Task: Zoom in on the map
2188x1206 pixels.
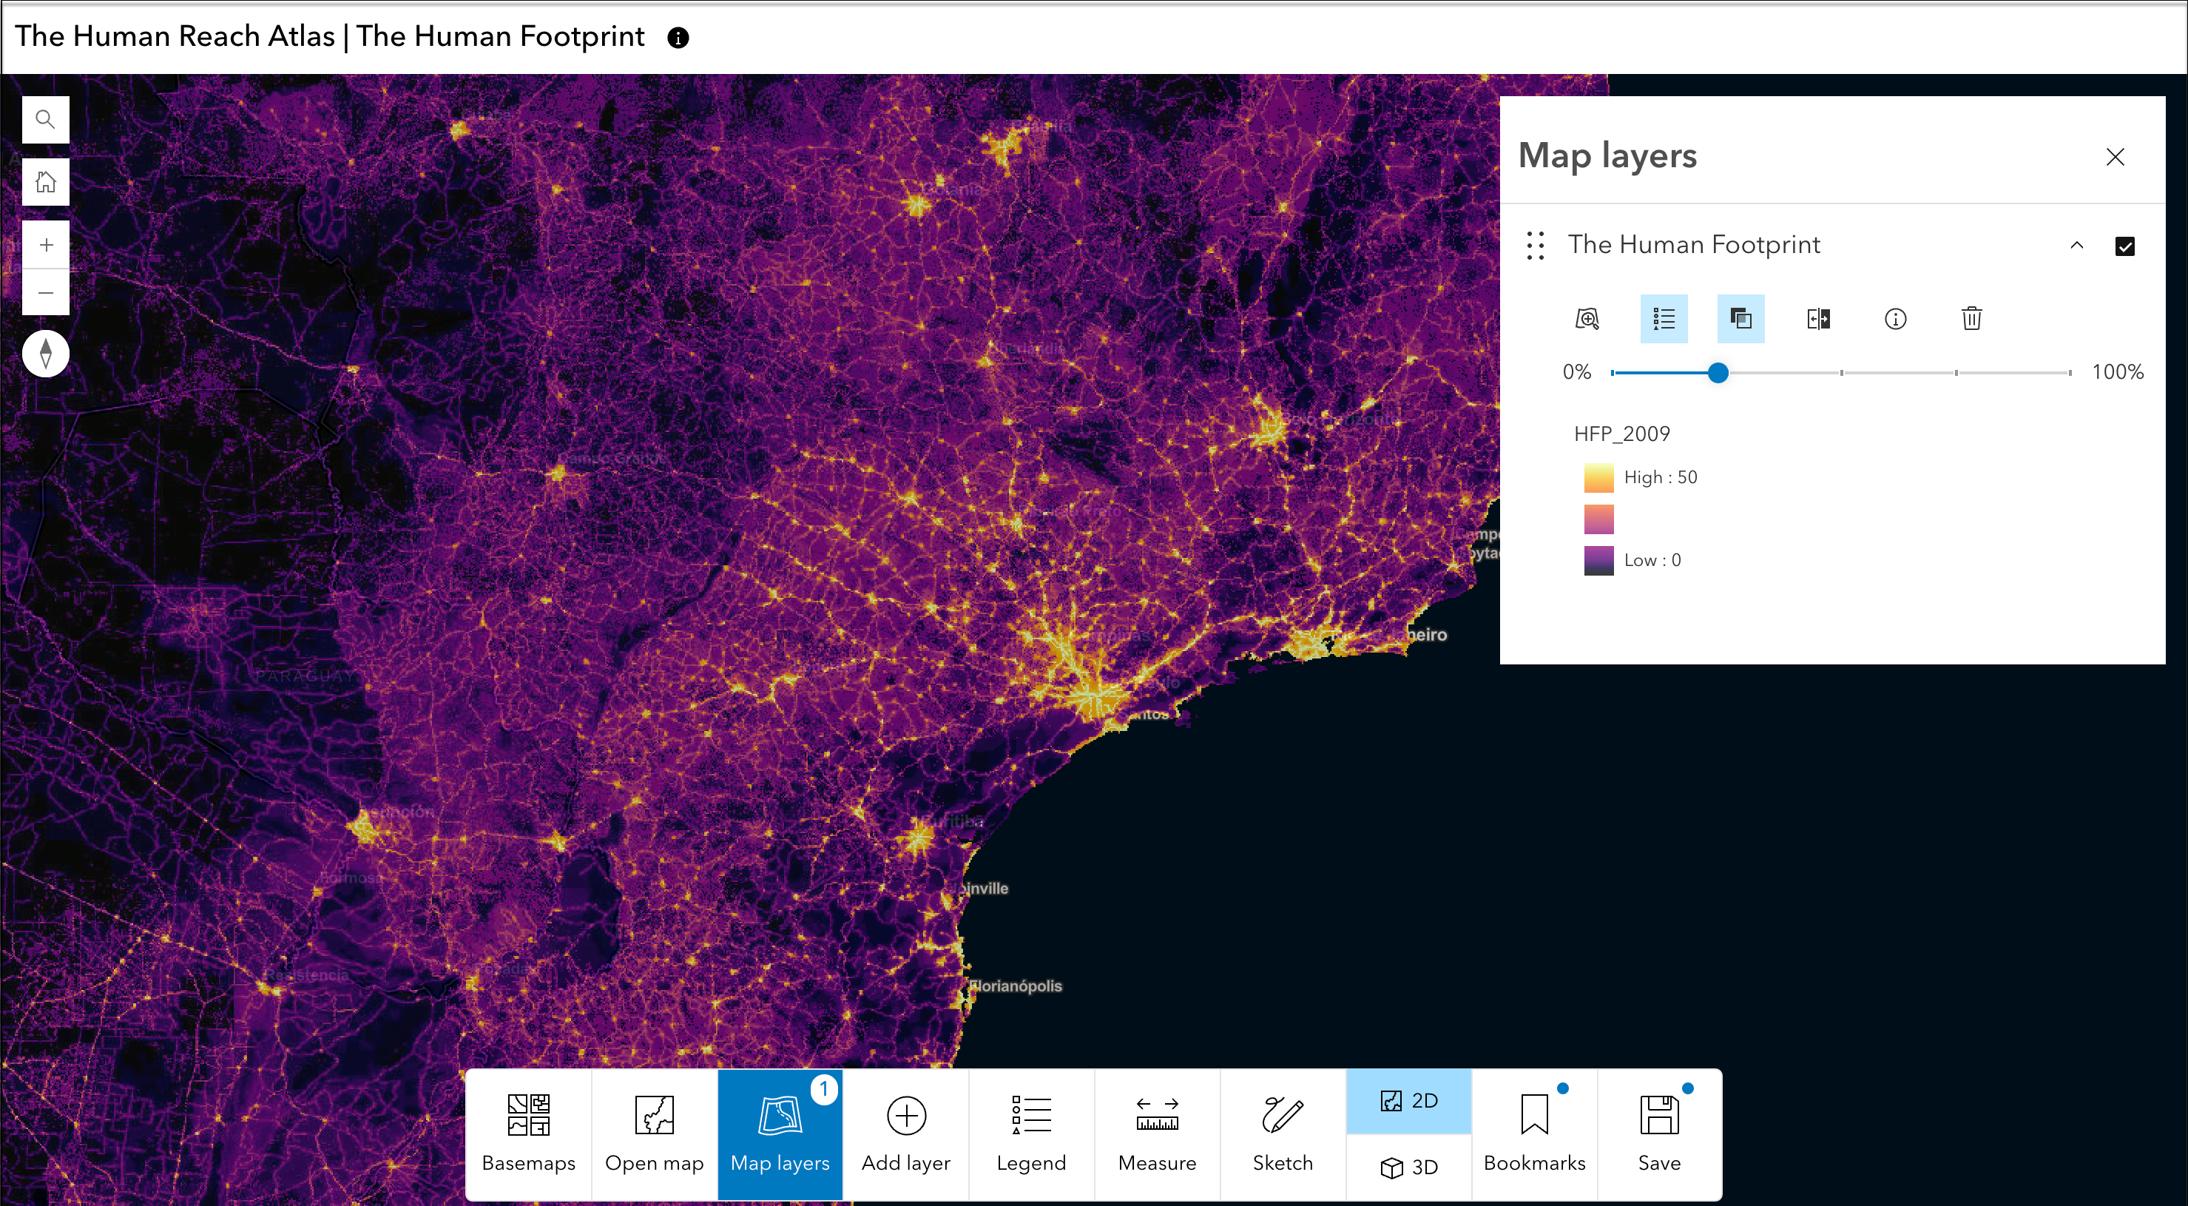Action: 45,244
